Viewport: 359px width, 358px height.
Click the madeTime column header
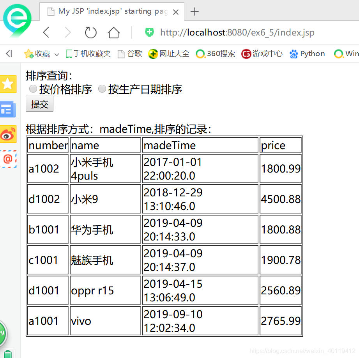point(200,145)
